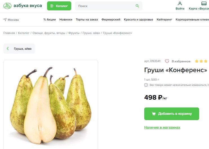Viewport: 209px width, 149px height.
Task: Open the Наличие в магазинах link
Action: click(x=162, y=127)
